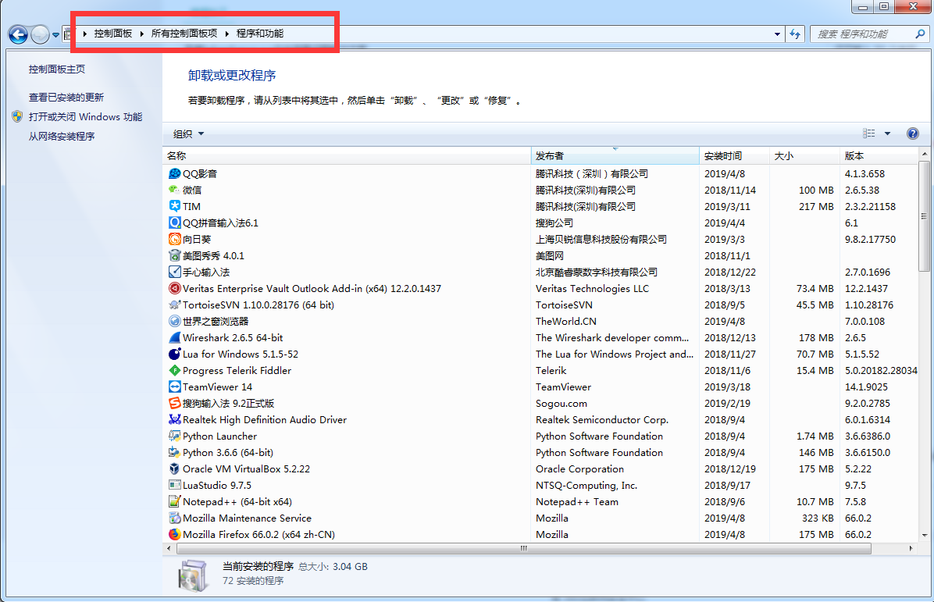Go to 控制面板 in breadcrumb

[x=113, y=34]
